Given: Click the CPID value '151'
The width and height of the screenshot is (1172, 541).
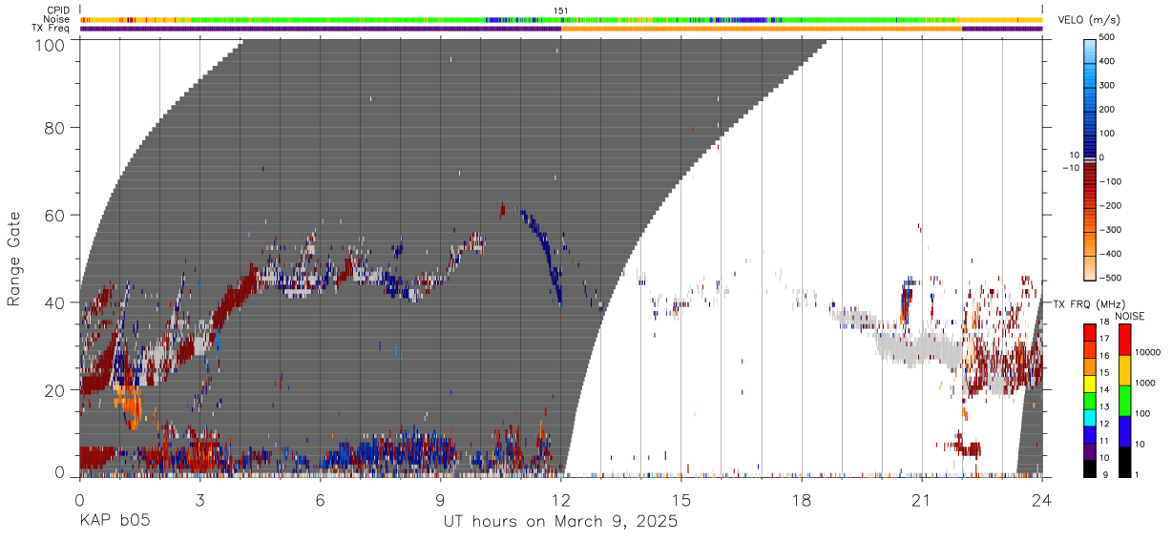Looking at the screenshot, I should click(x=560, y=10).
